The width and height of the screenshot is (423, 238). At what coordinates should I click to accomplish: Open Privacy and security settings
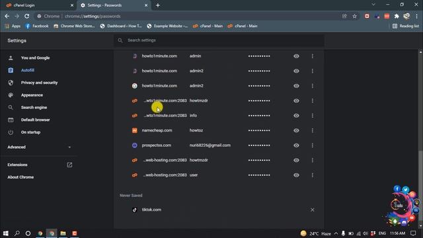point(39,83)
